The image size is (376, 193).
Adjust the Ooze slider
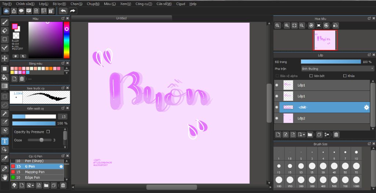(40, 140)
